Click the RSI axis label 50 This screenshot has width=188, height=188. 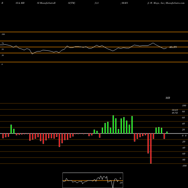3,49
